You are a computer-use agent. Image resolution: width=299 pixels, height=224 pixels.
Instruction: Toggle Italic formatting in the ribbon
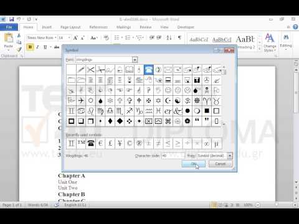click(37, 47)
